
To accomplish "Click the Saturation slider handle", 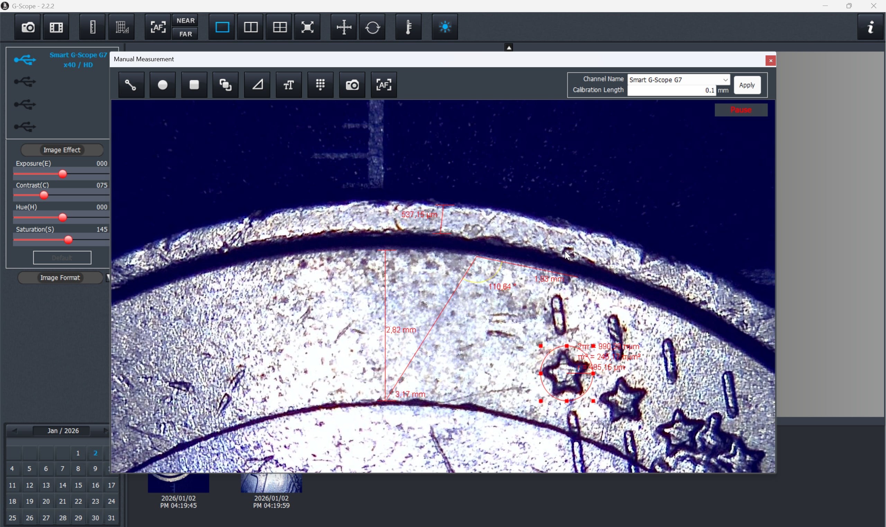I will (68, 240).
